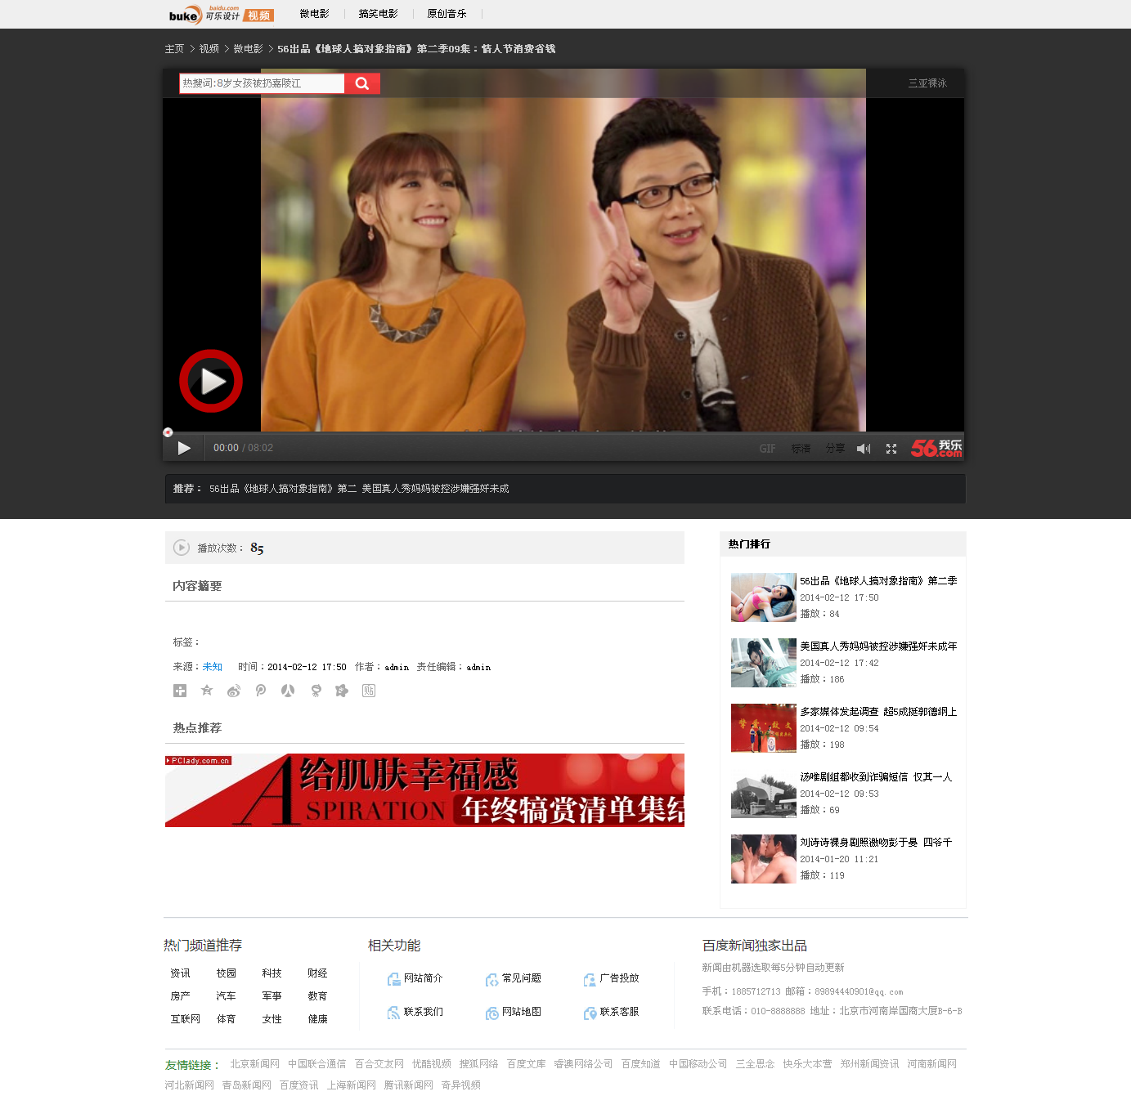1131x1096 pixels.
Task: Mute the video with the speaker icon
Action: pos(863,449)
